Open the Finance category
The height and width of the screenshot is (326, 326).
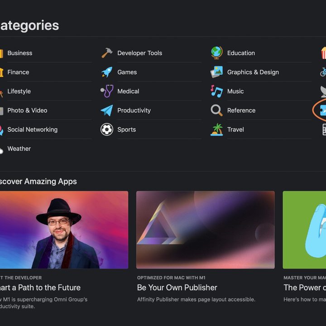18,72
